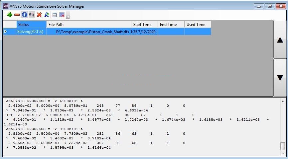
Task: Maximize the Solver Manager window
Action: pos(270,6)
